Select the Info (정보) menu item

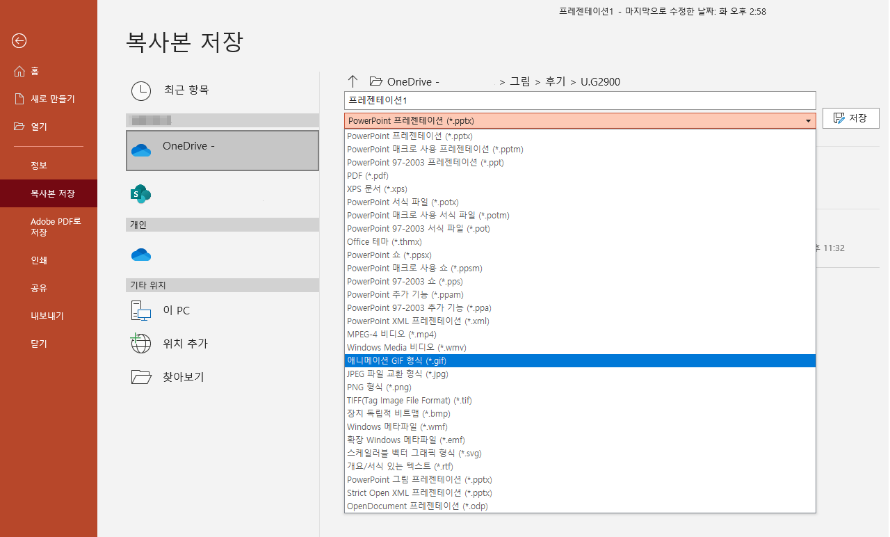coord(49,166)
